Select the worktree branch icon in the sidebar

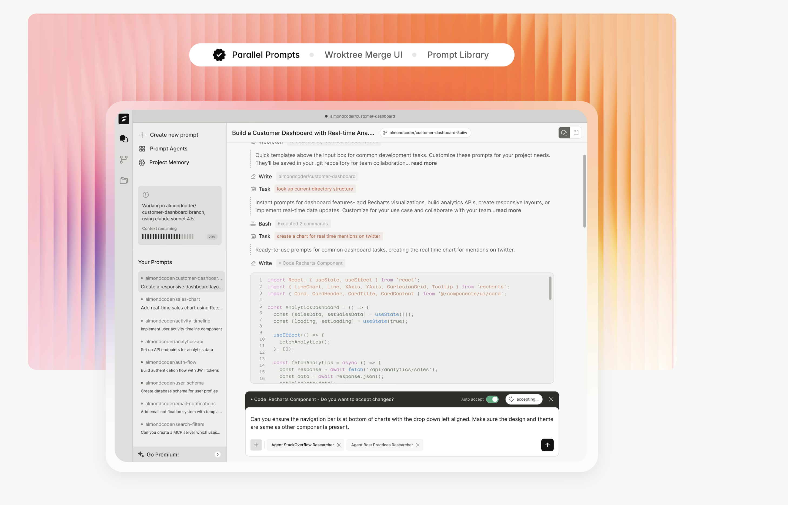tap(123, 160)
